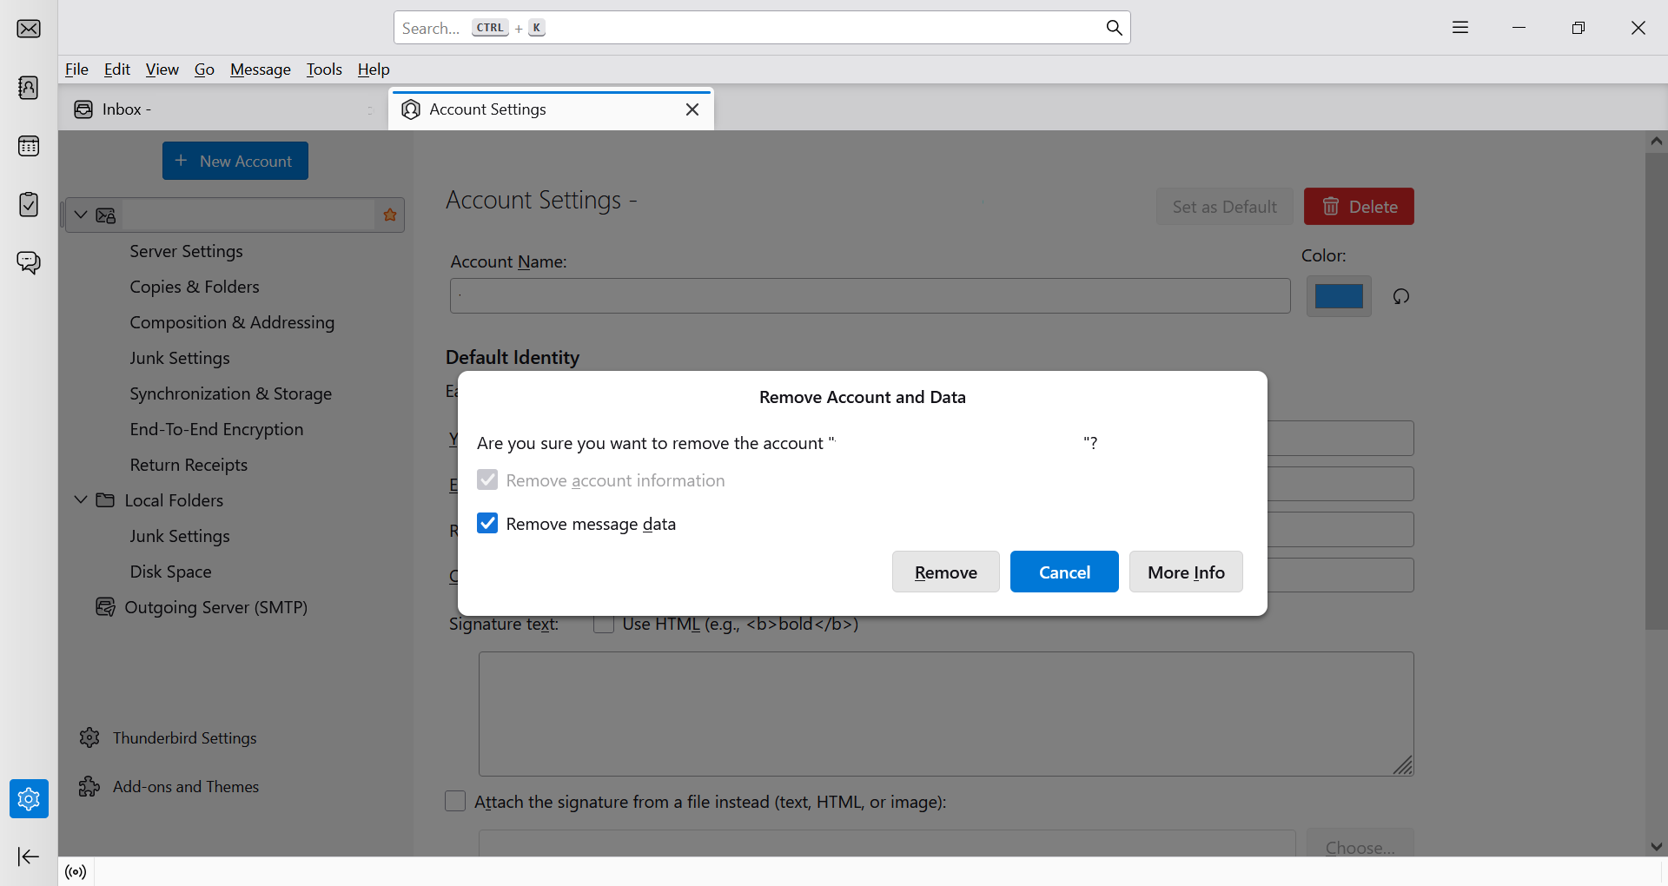1668x886 pixels.
Task: Click Set as Default button
Action: [x=1225, y=207]
